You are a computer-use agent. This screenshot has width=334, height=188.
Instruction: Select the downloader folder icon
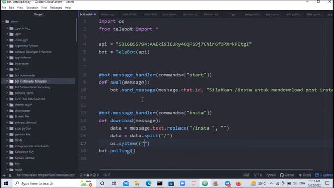click(11, 111)
